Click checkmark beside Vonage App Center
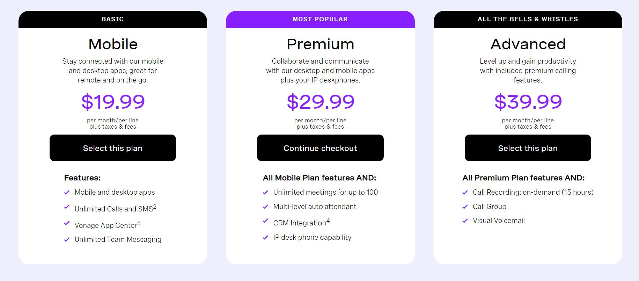The width and height of the screenshot is (639, 281). [67, 223]
